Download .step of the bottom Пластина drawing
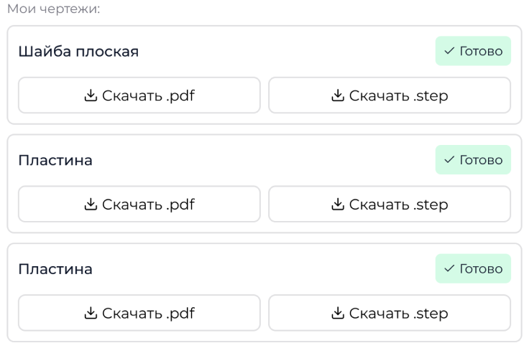Image resolution: width=529 pixels, height=343 pixels. pos(390,314)
